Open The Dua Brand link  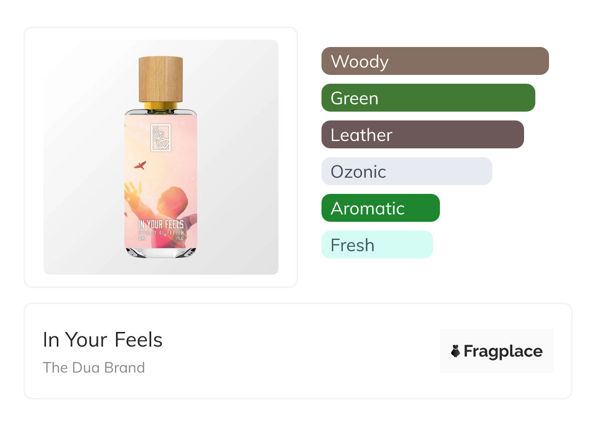[94, 368]
